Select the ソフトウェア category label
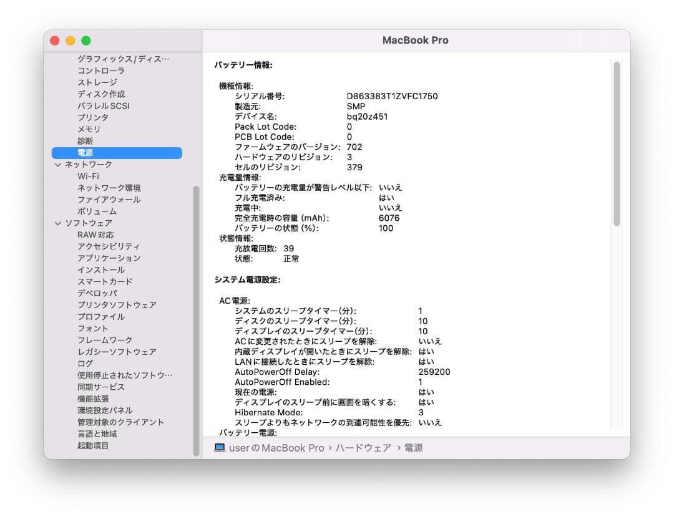 89,223
